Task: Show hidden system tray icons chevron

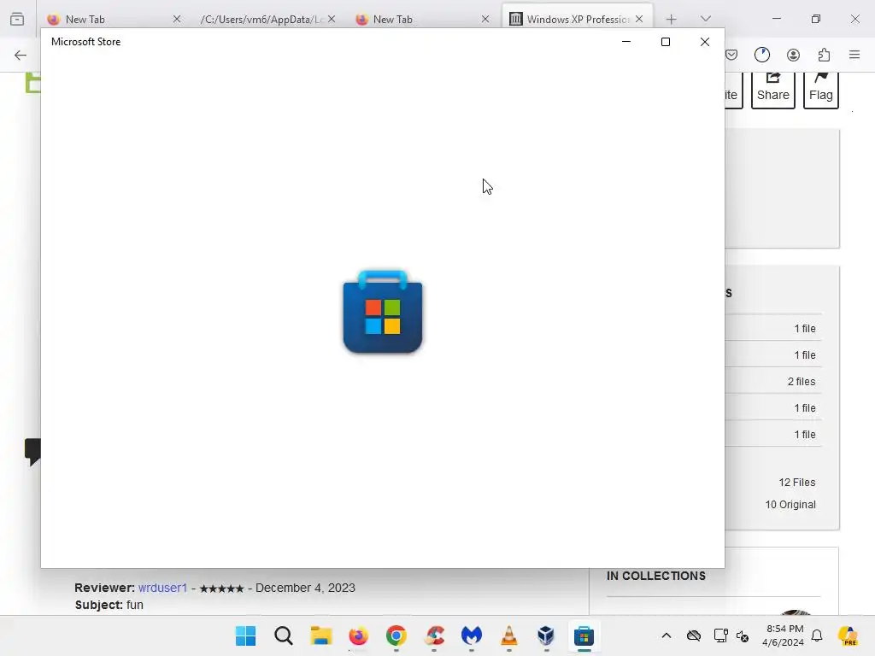Action: (667, 635)
